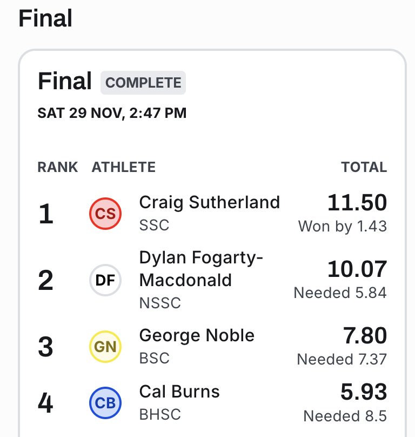Click the 'Won by 1.43' text
Screen dimensions: 415x437
(x=343, y=226)
